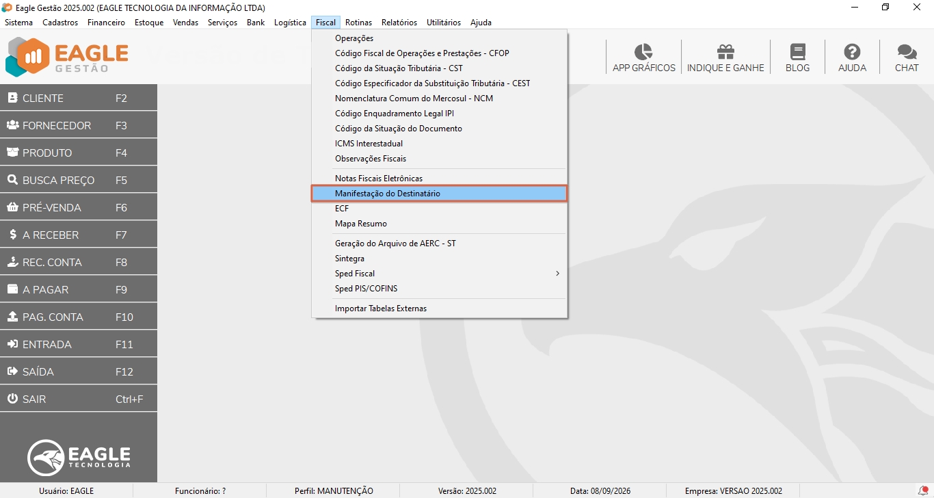Click REC. CONTA sidebar entry
The image size is (934, 498).
pyautogui.click(x=79, y=262)
